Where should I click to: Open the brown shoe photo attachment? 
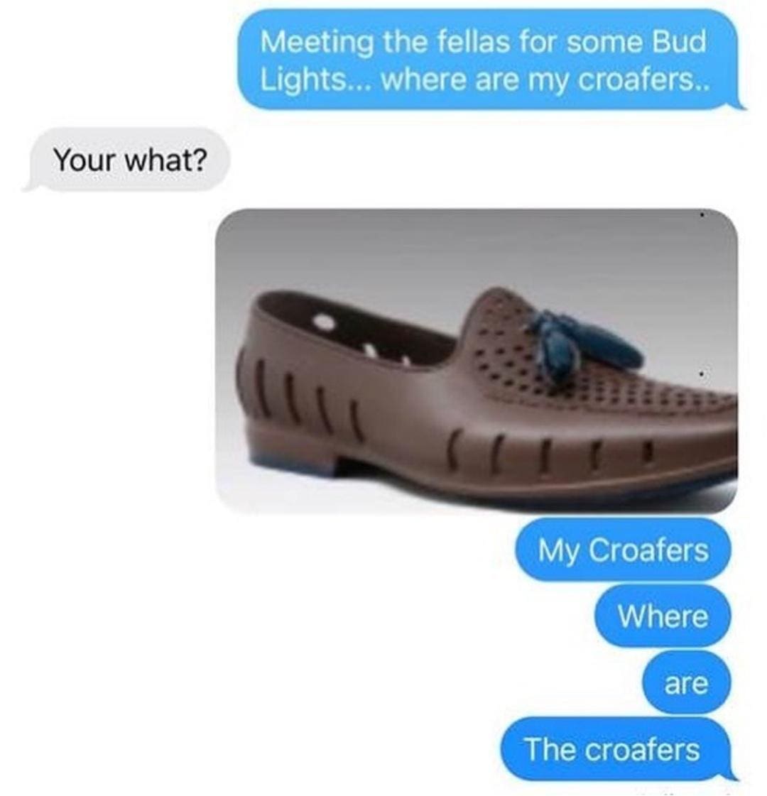coord(477,361)
